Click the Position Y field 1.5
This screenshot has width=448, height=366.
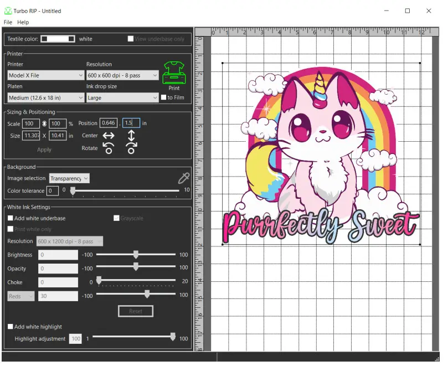tap(131, 123)
